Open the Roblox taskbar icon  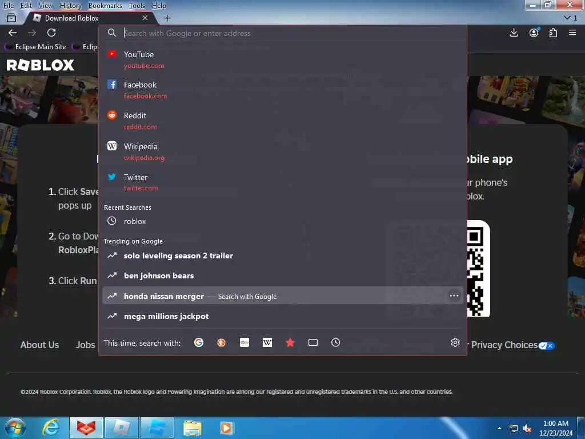122,428
